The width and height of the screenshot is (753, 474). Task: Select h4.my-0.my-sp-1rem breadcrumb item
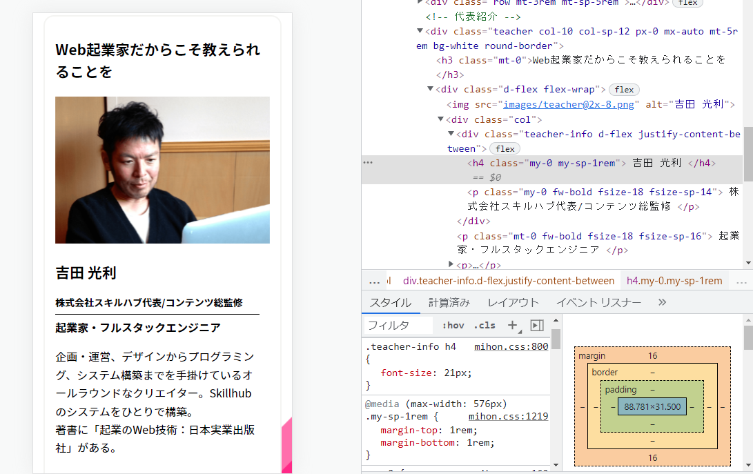674,281
